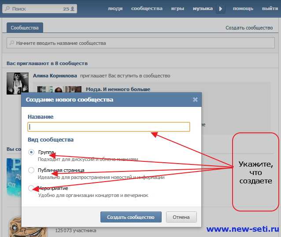
Task: Open the trollface community avatar
Action: click(15, 227)
